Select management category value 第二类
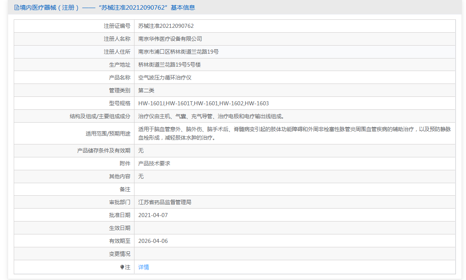The height and width of the screenshot is (280, 466). click(x=146, y=90)
